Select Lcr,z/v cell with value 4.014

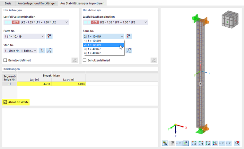click(69, 84)
